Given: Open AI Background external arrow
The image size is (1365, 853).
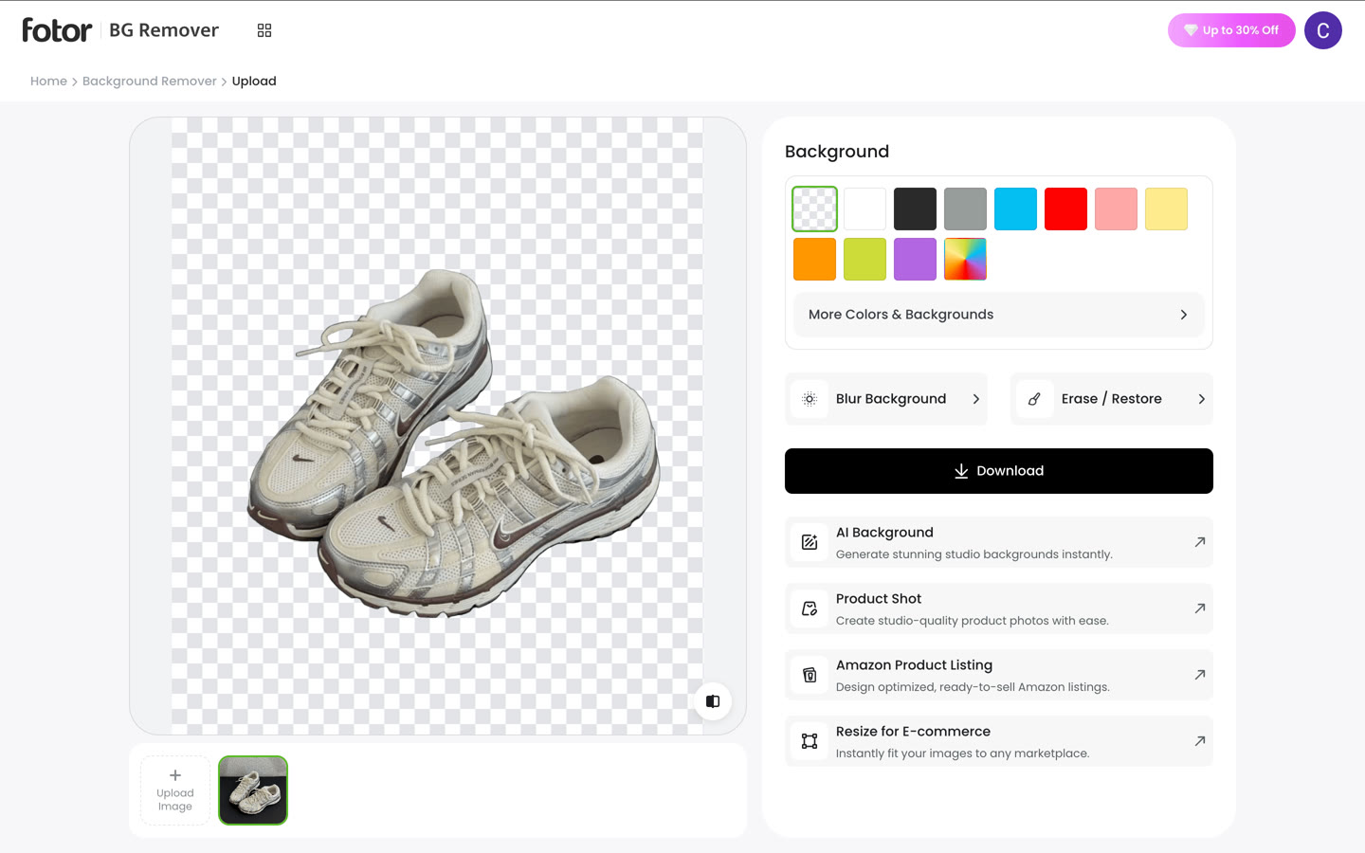Looking at the screenshot, I should pos(1200,542).
